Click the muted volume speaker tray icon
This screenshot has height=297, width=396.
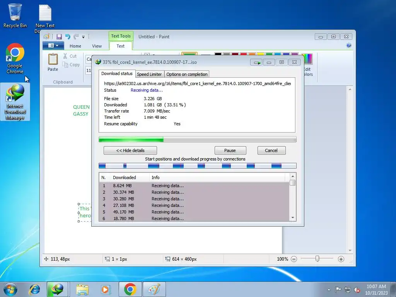coord(357,290)
